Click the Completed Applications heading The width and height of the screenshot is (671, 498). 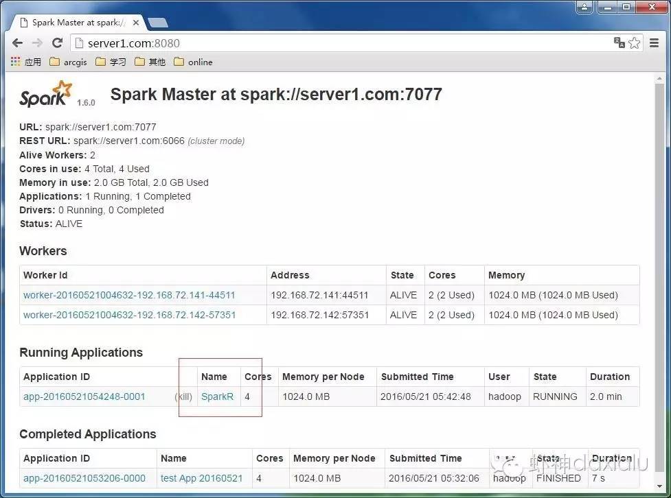tap(88, 434)
